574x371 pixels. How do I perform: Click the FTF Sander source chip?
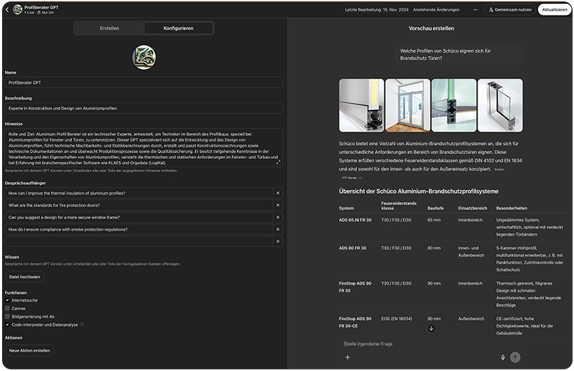tap(352, 178)
